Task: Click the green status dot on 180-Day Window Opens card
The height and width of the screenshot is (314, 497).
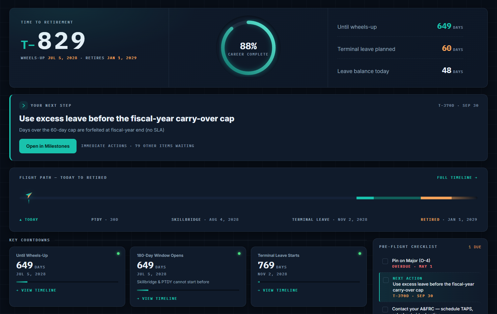Action: [239, 254]
